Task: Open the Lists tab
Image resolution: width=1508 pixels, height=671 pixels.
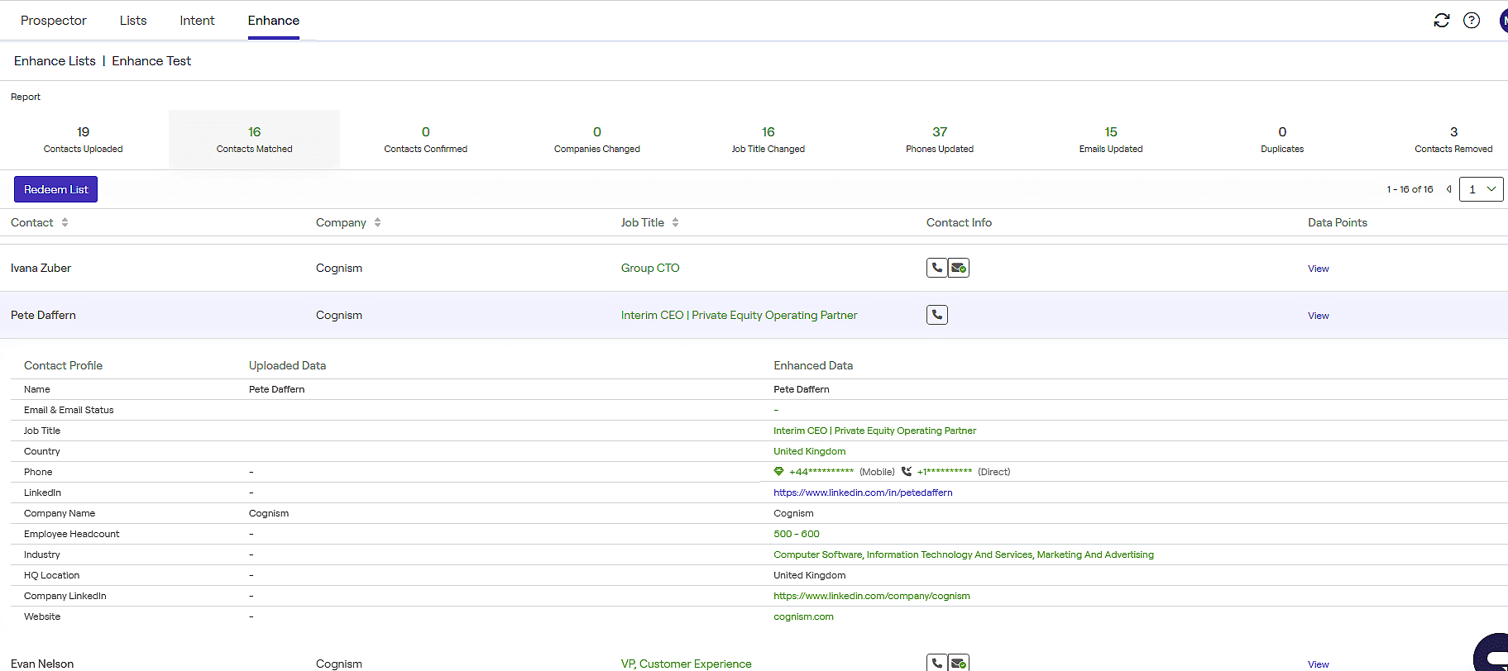Action: [133, 21]
